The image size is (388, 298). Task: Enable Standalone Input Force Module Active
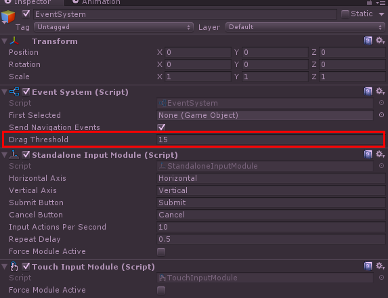click(161, 252)
